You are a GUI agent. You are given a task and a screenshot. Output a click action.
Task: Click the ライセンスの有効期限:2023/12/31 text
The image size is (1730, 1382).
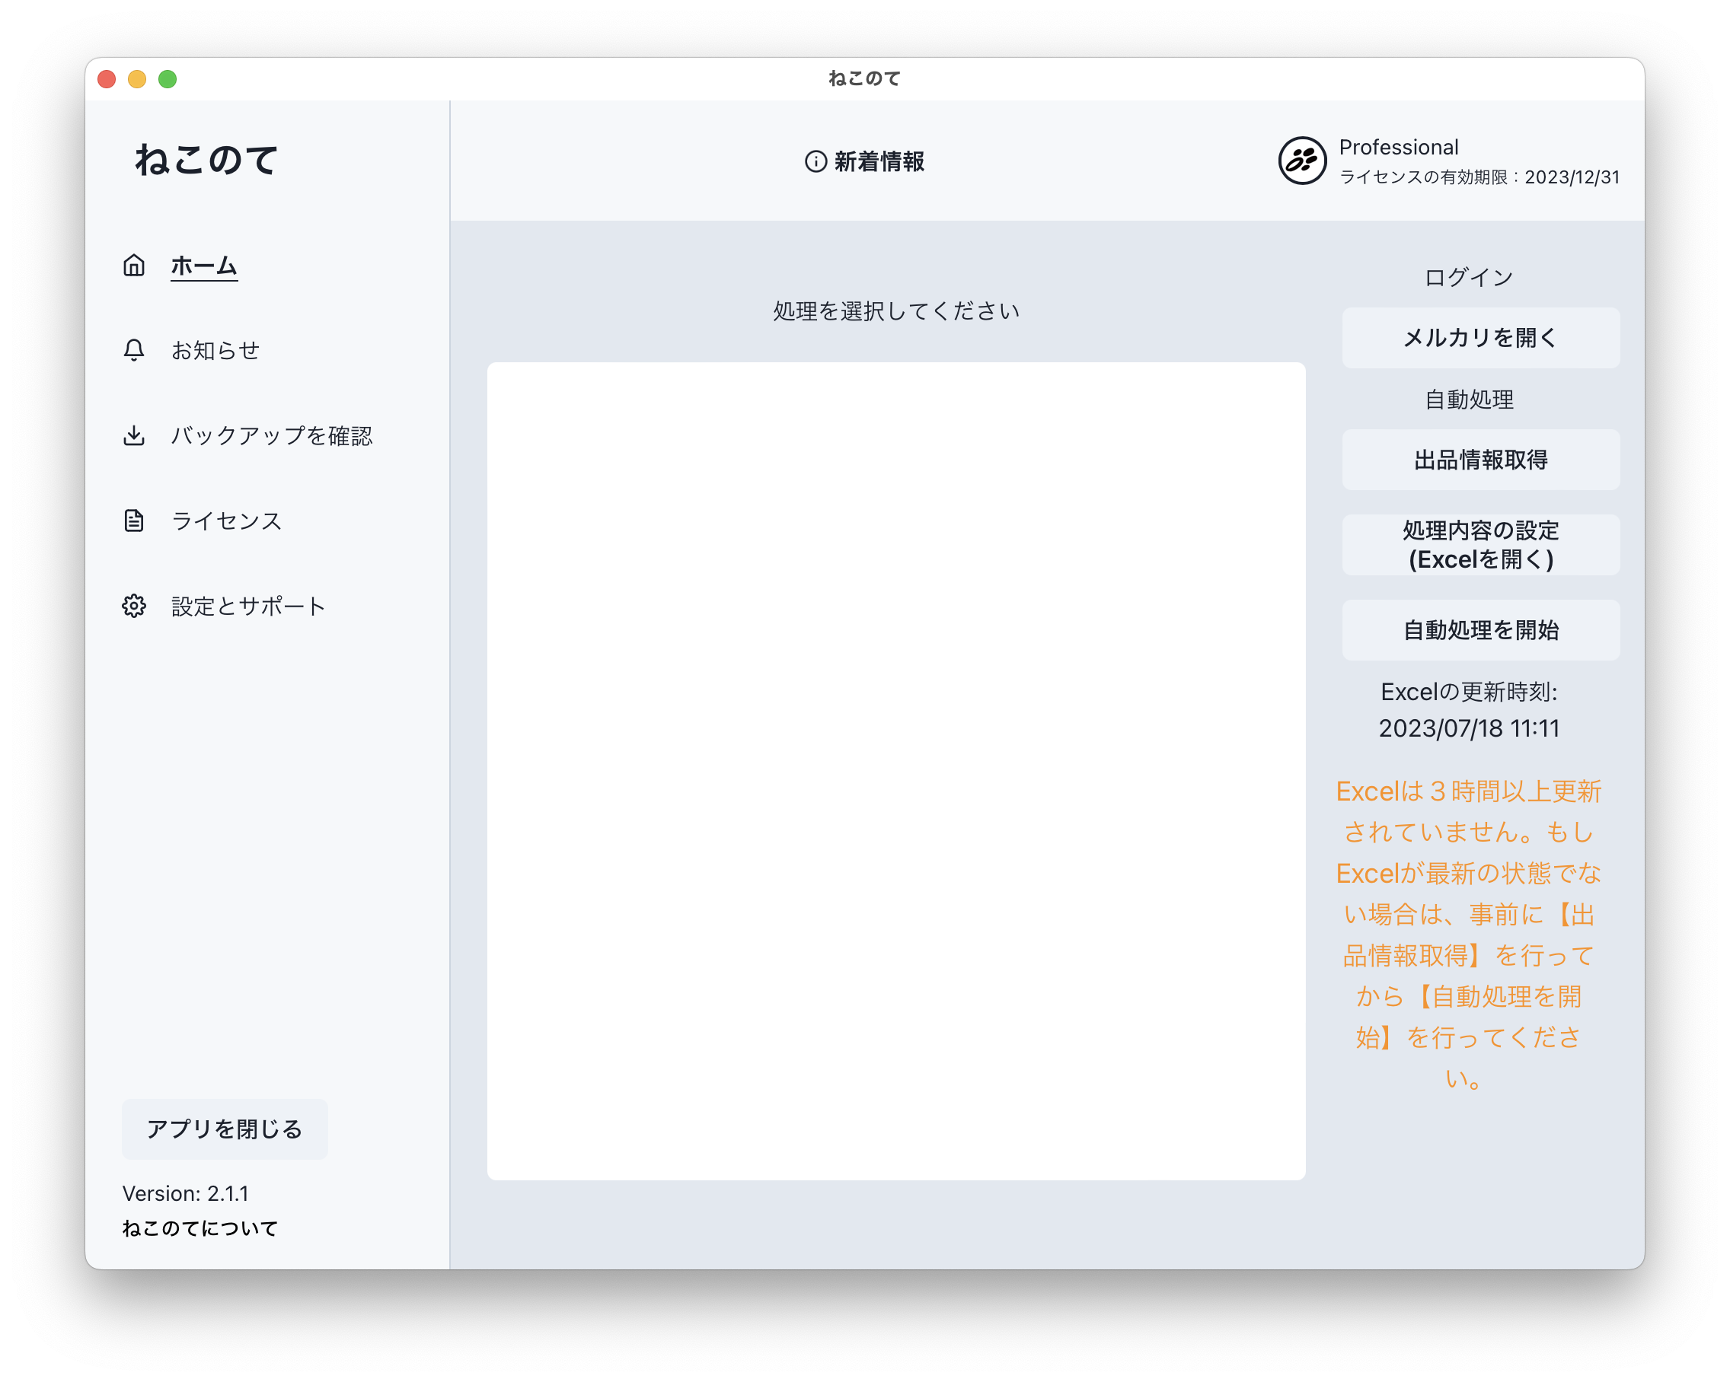1479,177
